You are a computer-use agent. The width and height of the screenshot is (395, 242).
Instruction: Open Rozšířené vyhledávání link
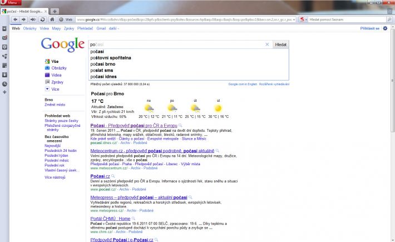[x=274, y=84]
